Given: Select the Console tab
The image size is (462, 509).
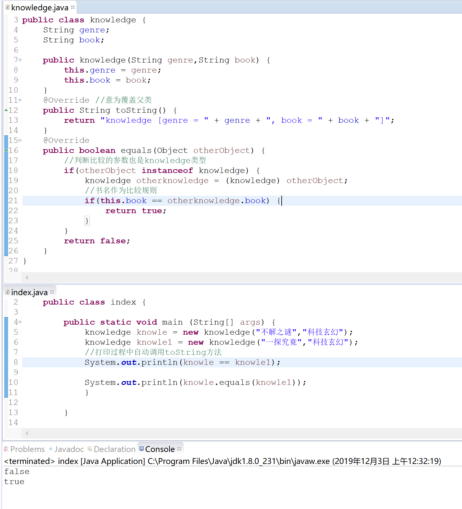Looking at the screenshot, I should (x=160, y=449).
